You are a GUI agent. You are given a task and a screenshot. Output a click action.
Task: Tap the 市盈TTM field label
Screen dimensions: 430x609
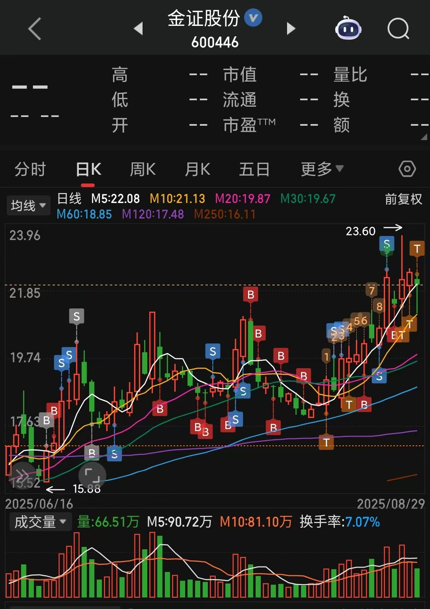click(x=249, y=125)
